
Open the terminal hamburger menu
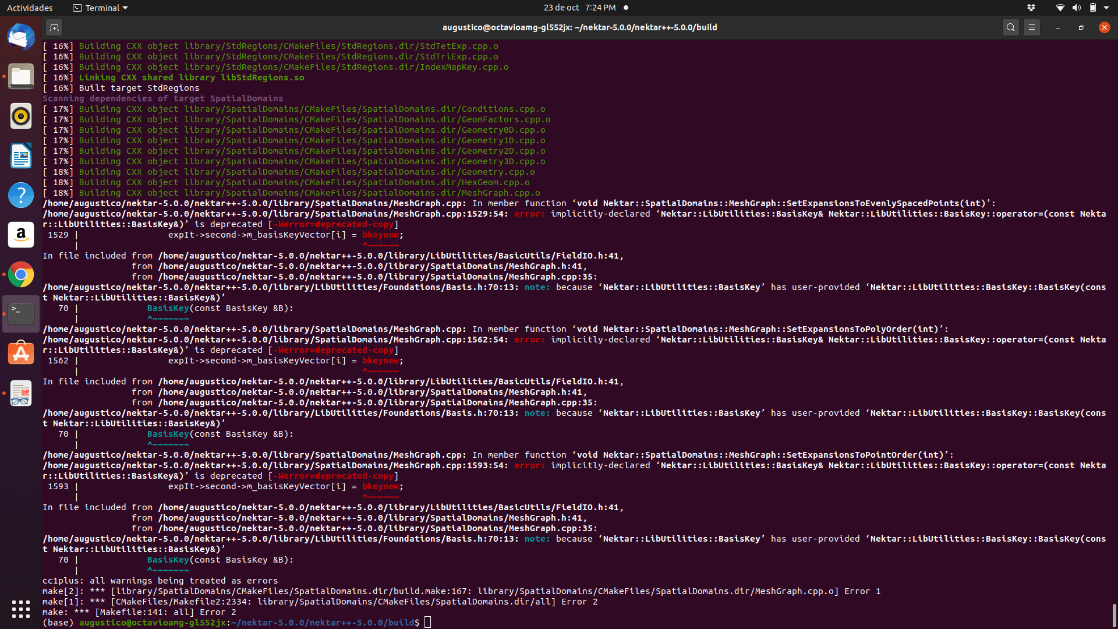[1032, 27]
